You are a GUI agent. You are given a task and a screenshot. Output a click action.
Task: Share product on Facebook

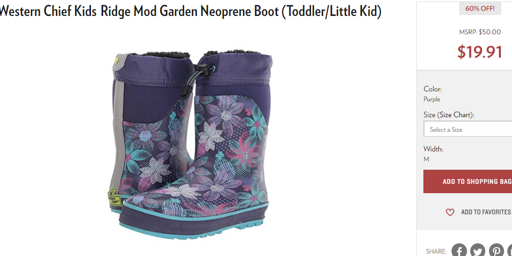(x=459, y=250)
